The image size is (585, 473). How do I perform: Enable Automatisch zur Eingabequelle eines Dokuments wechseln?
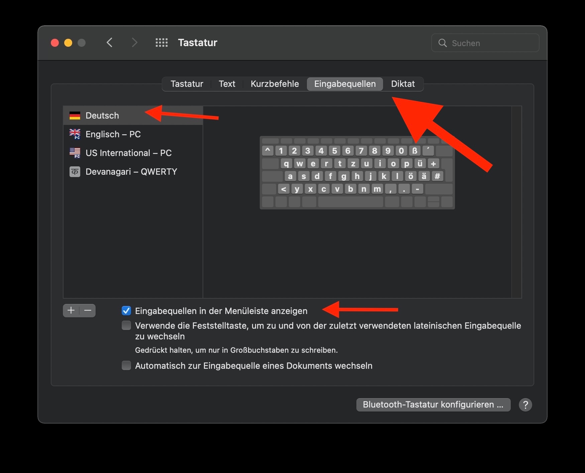126,366
